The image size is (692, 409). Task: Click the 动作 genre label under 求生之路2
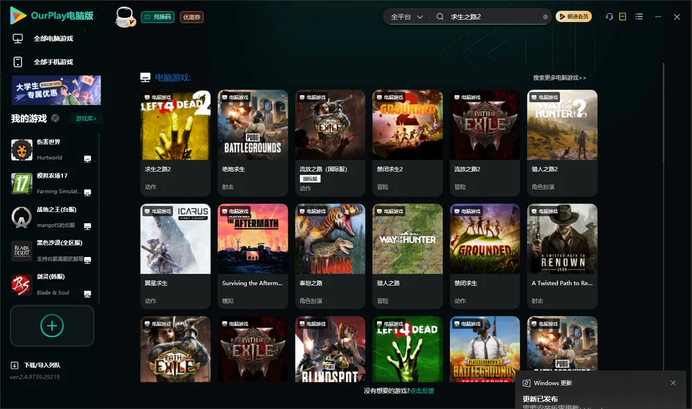(x=150, y=187)
